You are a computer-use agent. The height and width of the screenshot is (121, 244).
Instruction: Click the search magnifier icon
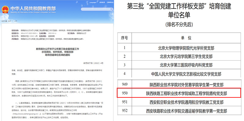click(x=112, y=9)
